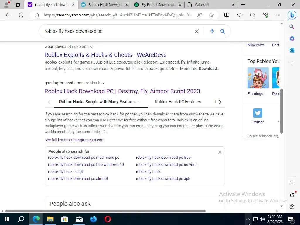
Task: Expand wearedevs.net result options arrow
Action: [91, 47]
